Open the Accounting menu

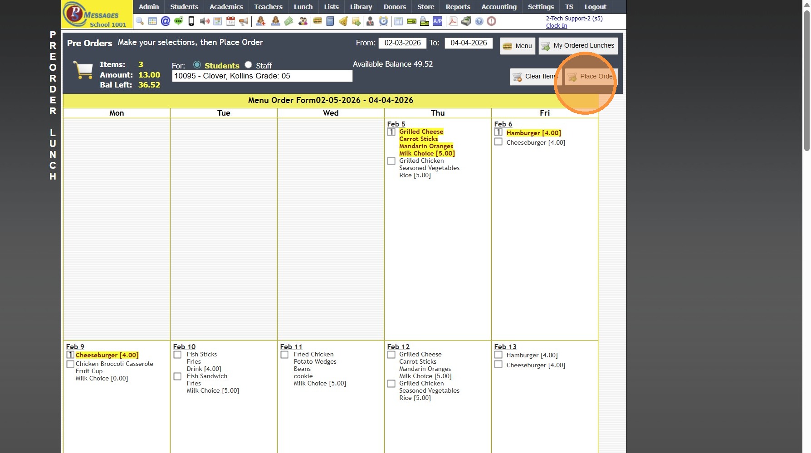tap(499, 7)
